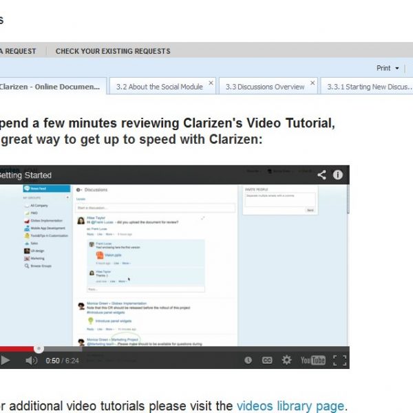
Task: Mute the video volume speaker icon
Action: pos(32,360)
